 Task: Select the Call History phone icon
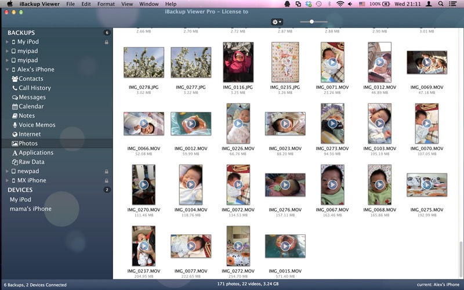point(14,88)
